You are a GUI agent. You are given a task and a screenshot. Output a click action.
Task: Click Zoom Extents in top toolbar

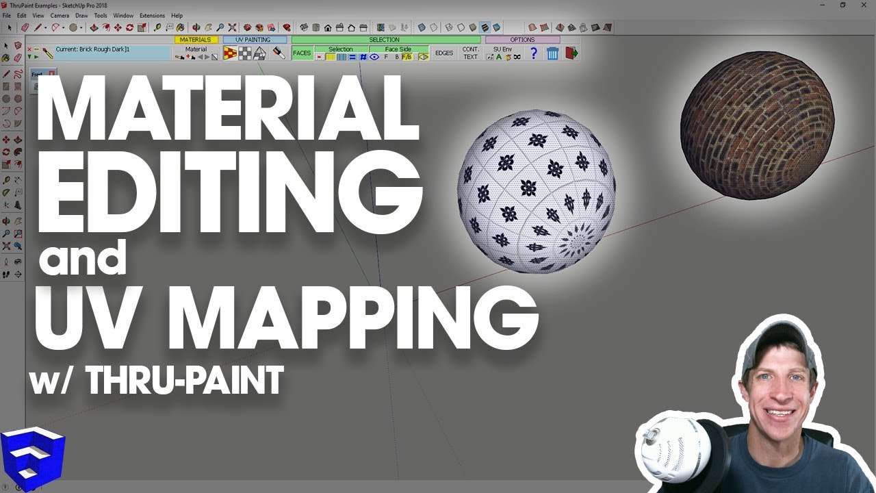click(232, 27)
